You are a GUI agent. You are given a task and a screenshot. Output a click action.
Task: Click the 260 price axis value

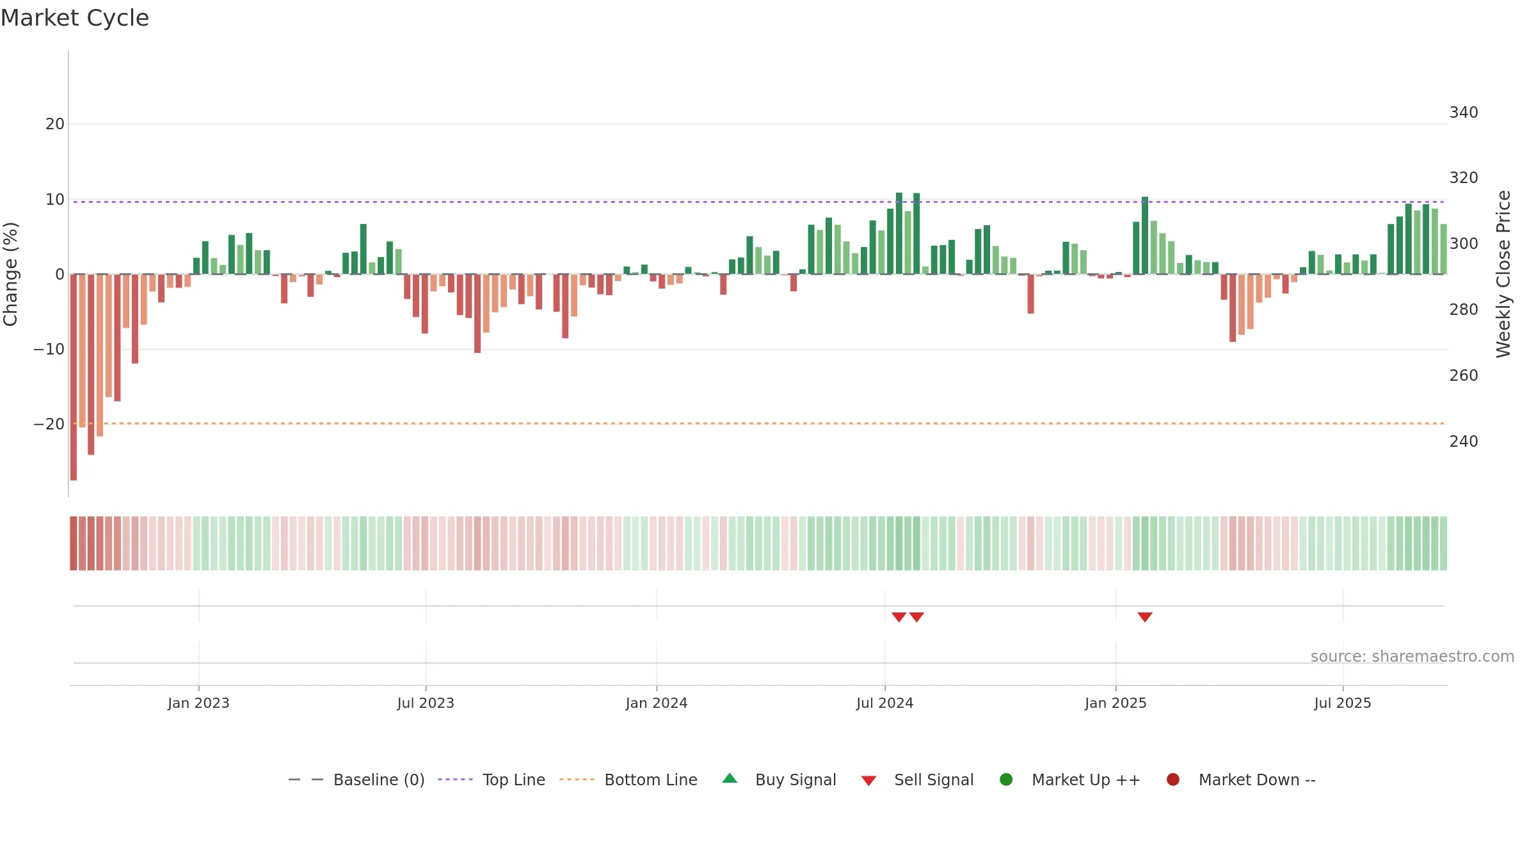(x=1464, y=376)
